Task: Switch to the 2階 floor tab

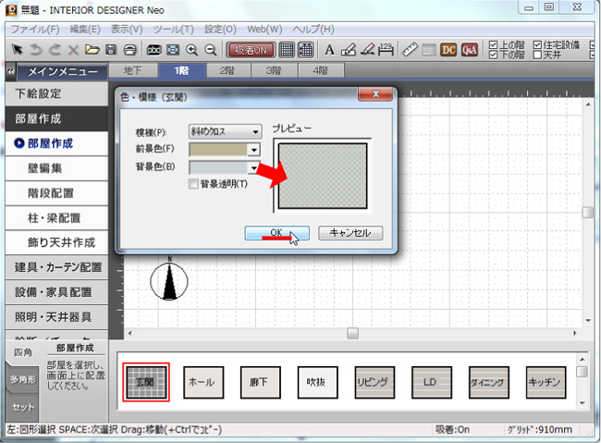Action: coord(222,70)
